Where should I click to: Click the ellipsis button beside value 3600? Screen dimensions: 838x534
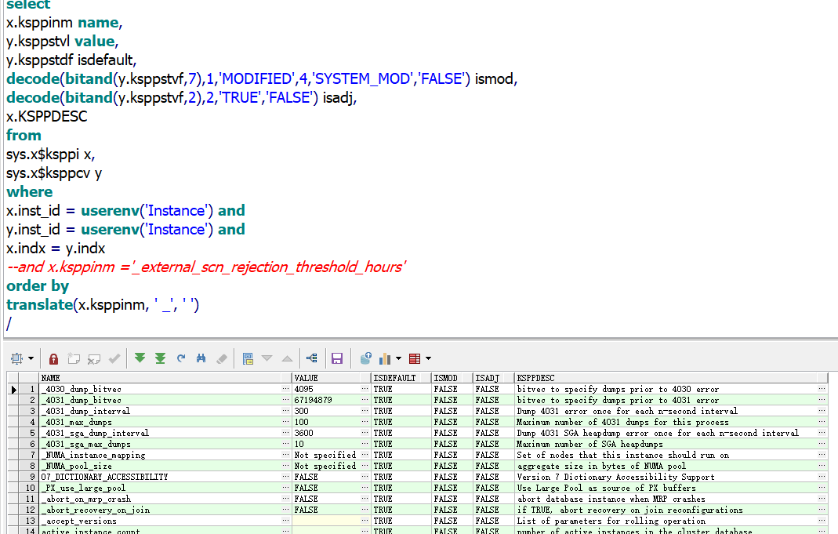click(365, 433)
